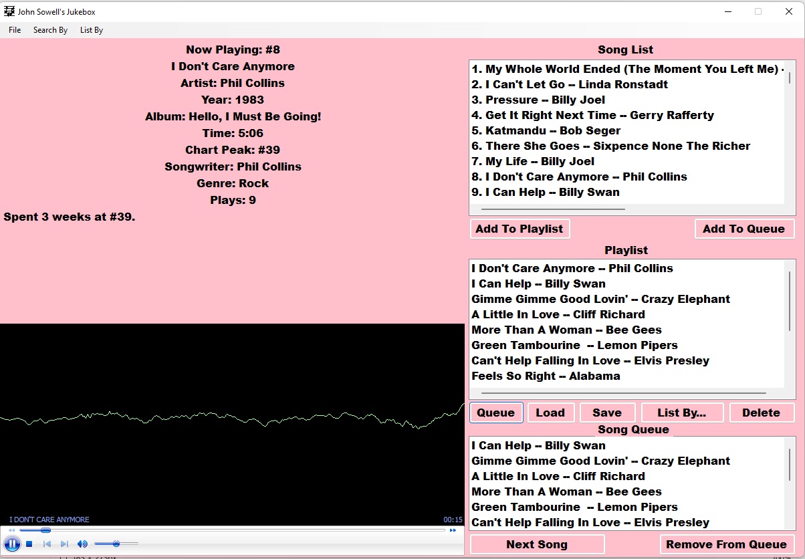Image resolution: width=805 pixels, height=559 pixels.
Task: Click the Song List vertical scrollbar
Action: coord(790,77)
